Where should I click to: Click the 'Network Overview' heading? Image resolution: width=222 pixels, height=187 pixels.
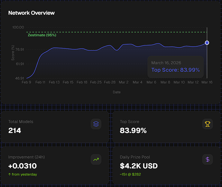pos(31,13)
